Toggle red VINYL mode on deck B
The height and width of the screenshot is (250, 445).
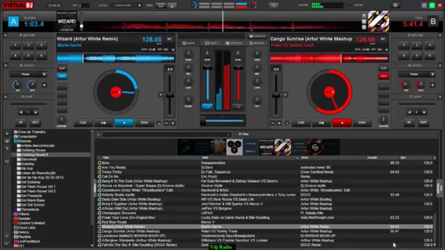coord(384,76)
